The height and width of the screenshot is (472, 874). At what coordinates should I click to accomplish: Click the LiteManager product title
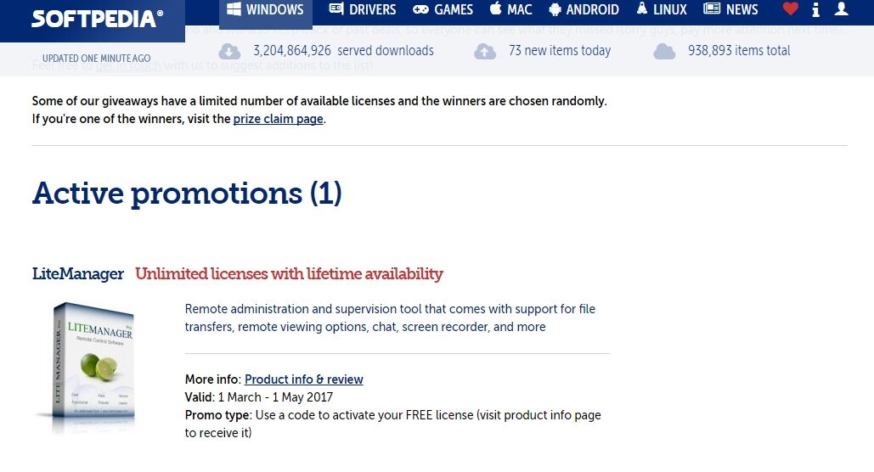coord(78,273)
